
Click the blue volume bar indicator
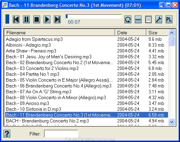point(7,19)
